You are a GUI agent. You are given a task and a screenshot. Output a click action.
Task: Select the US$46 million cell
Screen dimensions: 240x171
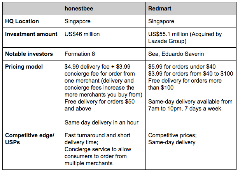click(x=82, y=34)
